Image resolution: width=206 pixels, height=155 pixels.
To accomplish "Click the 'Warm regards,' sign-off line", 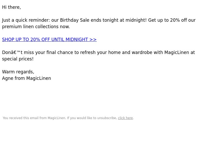I will coord(18,72).
